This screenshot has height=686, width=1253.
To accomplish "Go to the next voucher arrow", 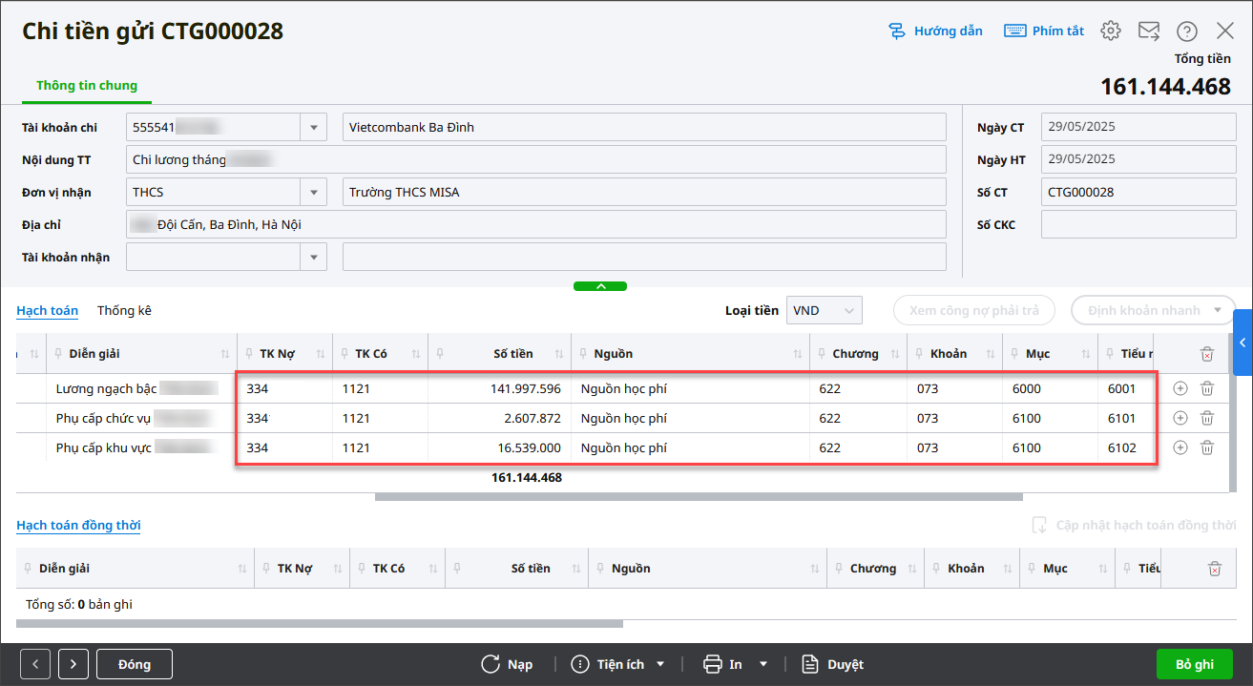I will click(x=73, y=664).
